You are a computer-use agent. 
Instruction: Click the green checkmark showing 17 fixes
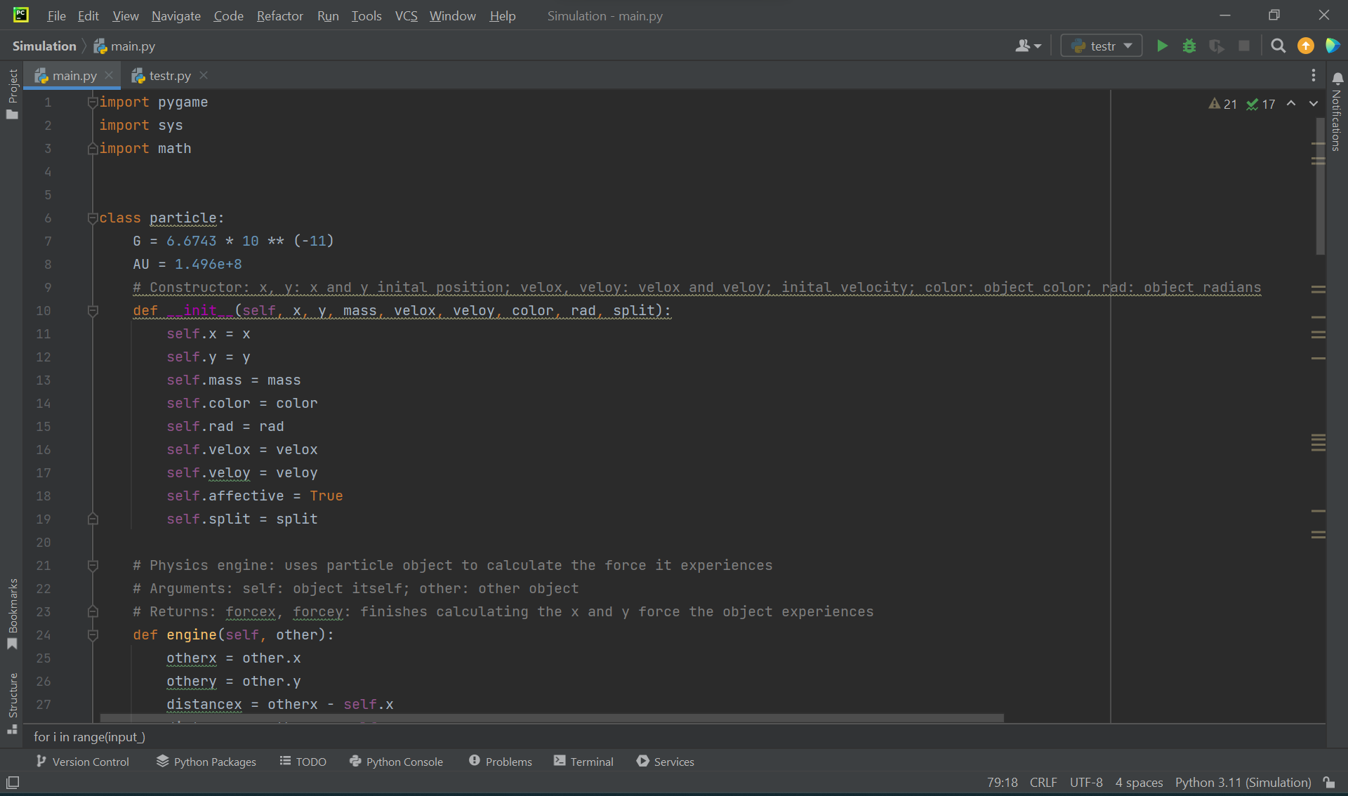tap(1261, 103)
